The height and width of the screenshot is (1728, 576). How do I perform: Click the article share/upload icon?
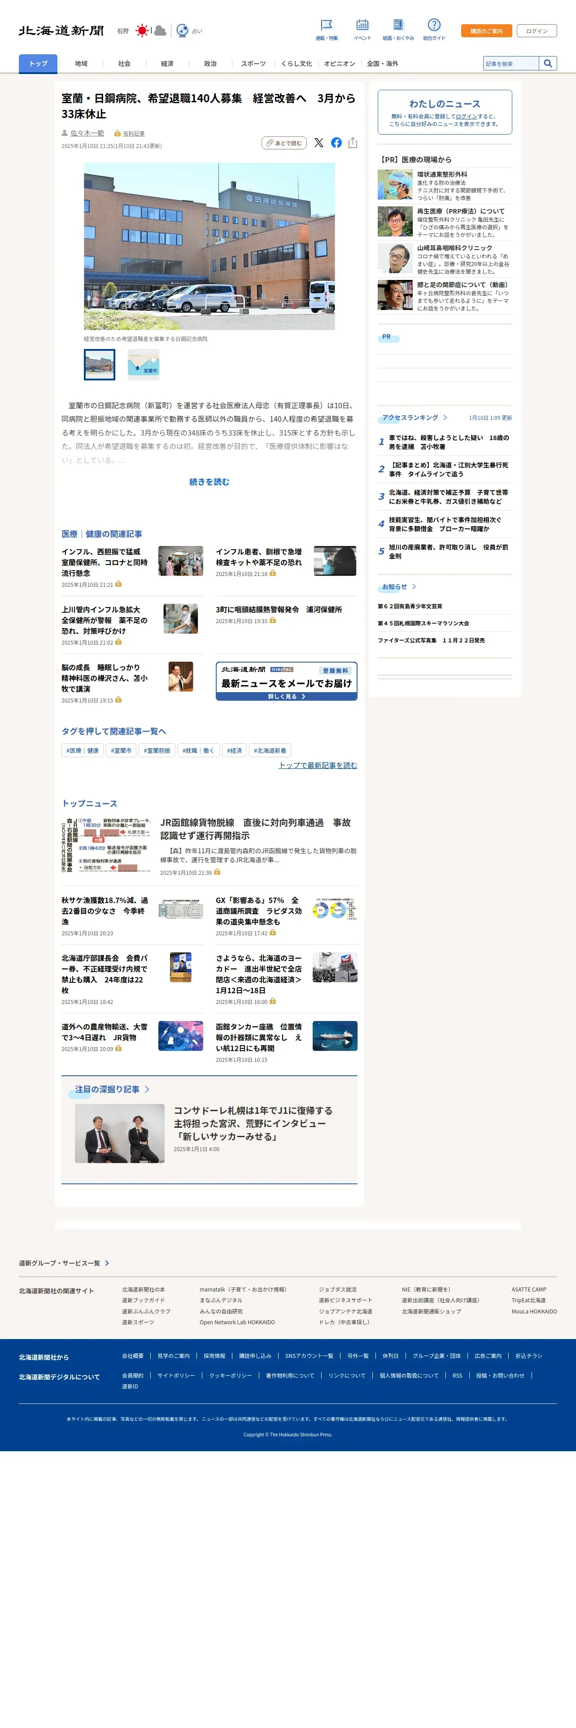pyautogui.click(x=353, y=143)
